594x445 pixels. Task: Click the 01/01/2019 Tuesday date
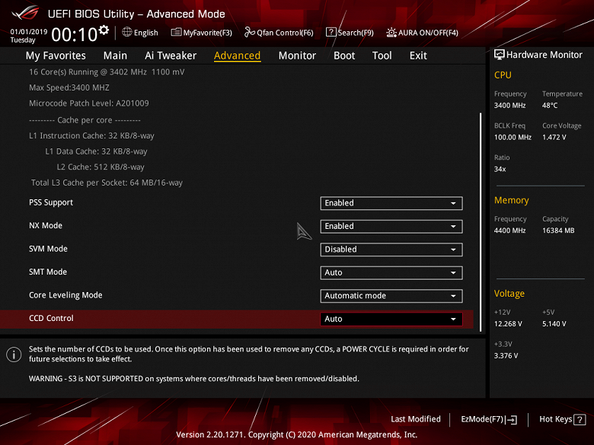tap(28, 36)
